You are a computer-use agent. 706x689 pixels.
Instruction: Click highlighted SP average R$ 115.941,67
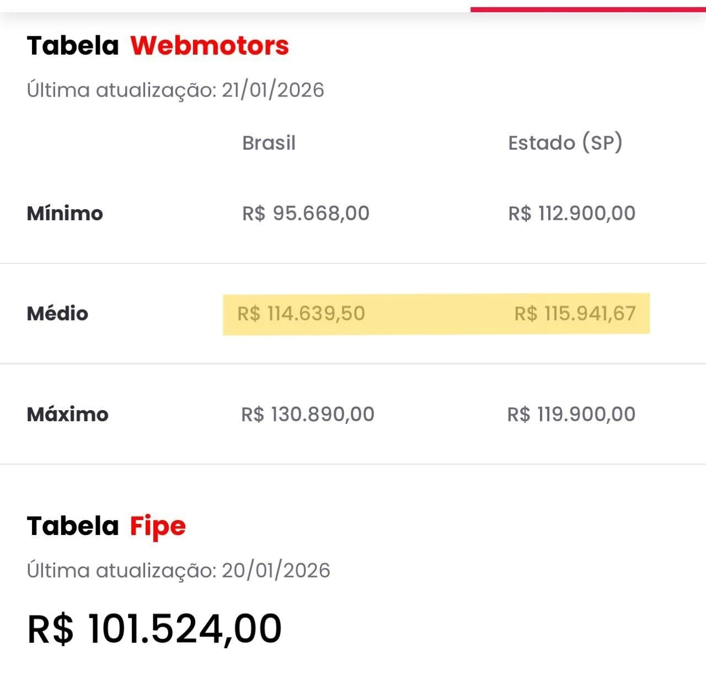point(575,314)
